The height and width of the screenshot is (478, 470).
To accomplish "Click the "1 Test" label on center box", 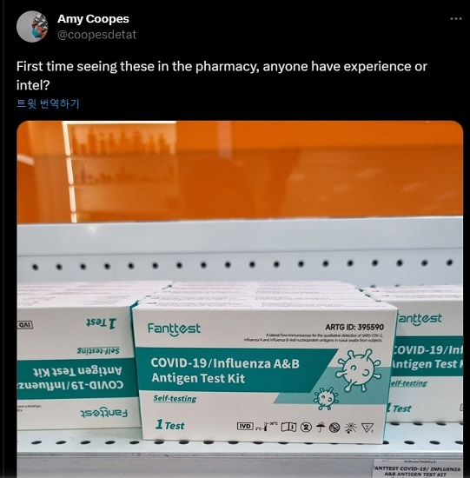I will pos(169,425).
